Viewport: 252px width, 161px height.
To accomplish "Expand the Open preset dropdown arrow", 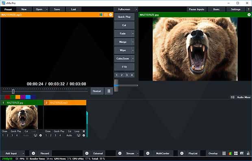I will tap(47, 9).
